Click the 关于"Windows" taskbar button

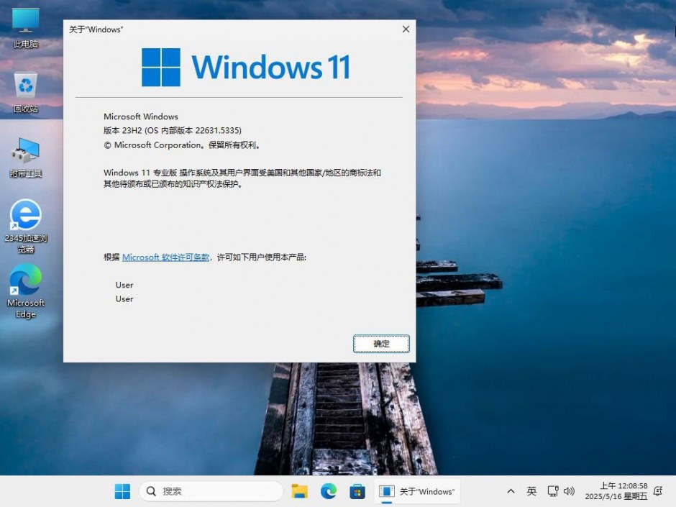point(417,491)
